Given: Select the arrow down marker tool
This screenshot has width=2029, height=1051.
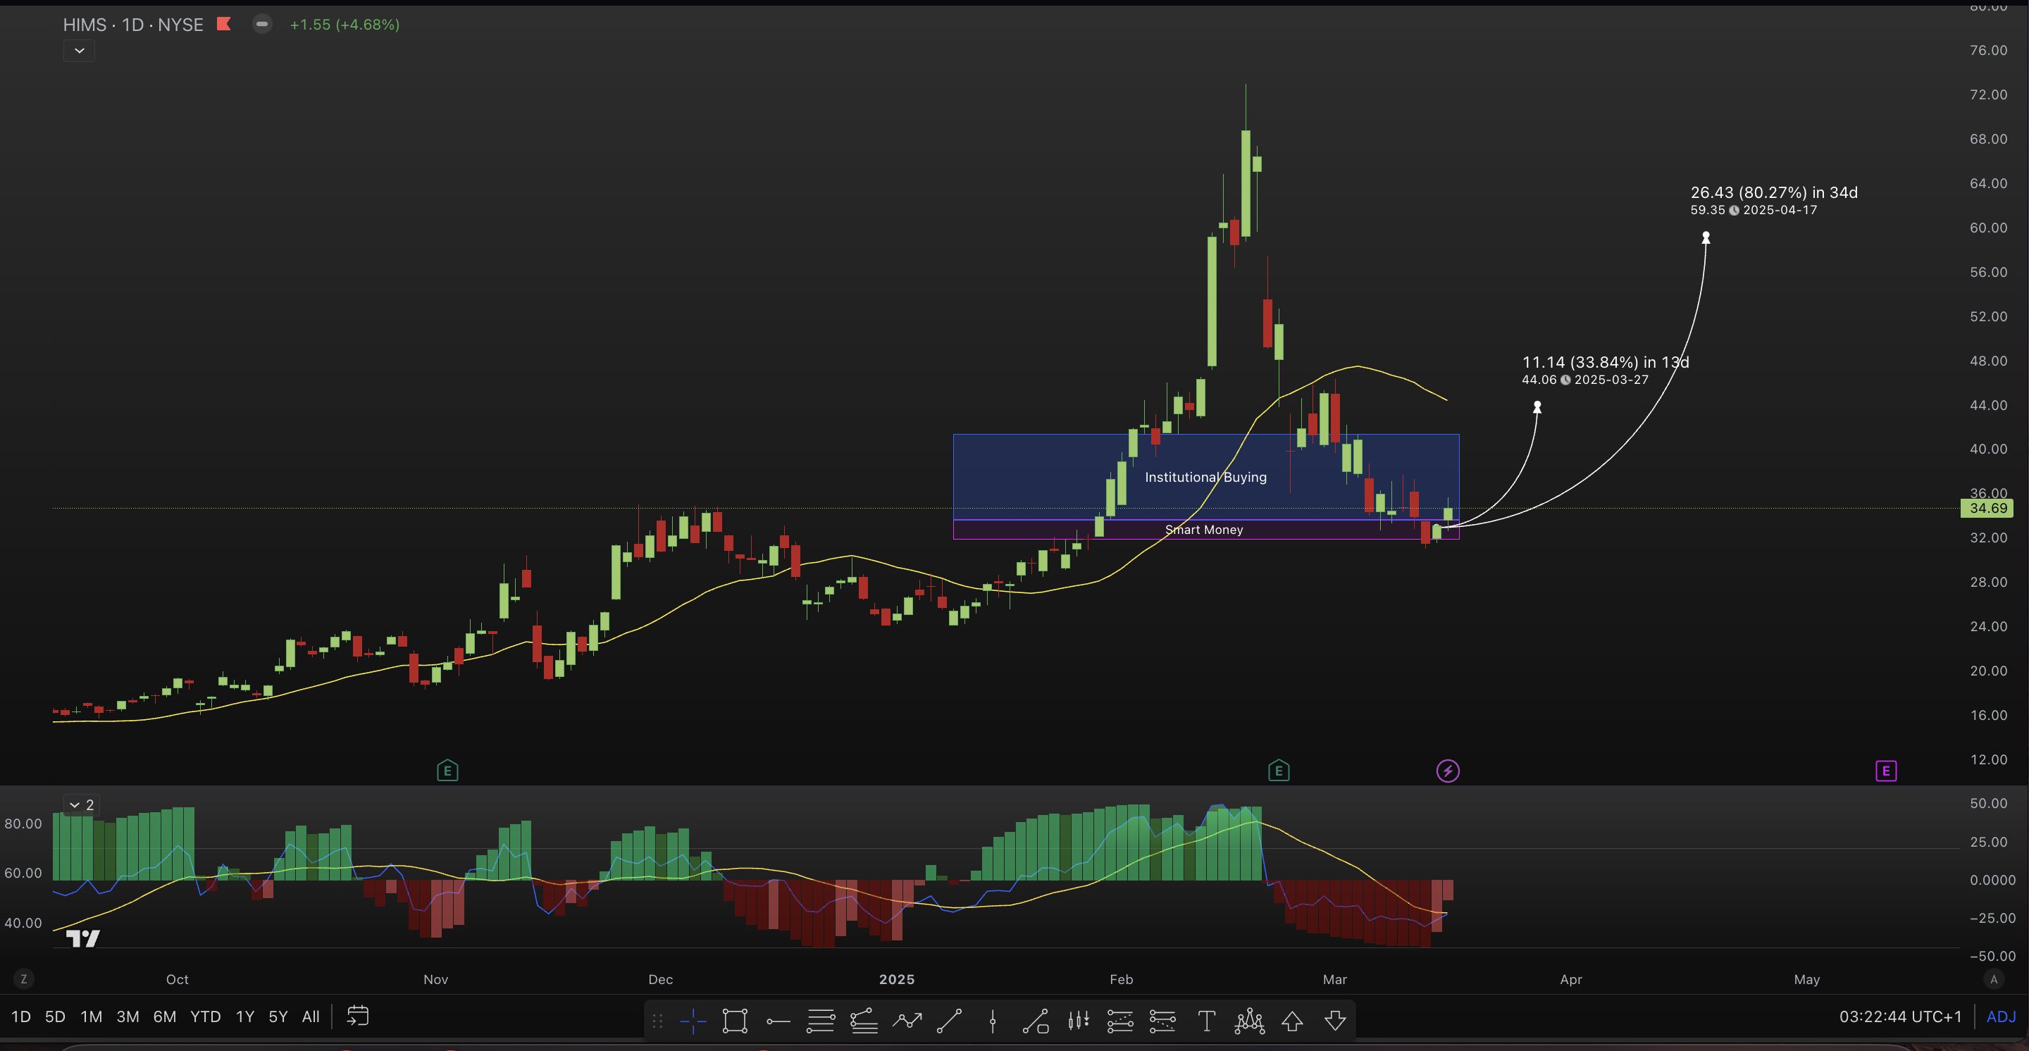Looking at the screenshot, I should click(1335, 1021).
